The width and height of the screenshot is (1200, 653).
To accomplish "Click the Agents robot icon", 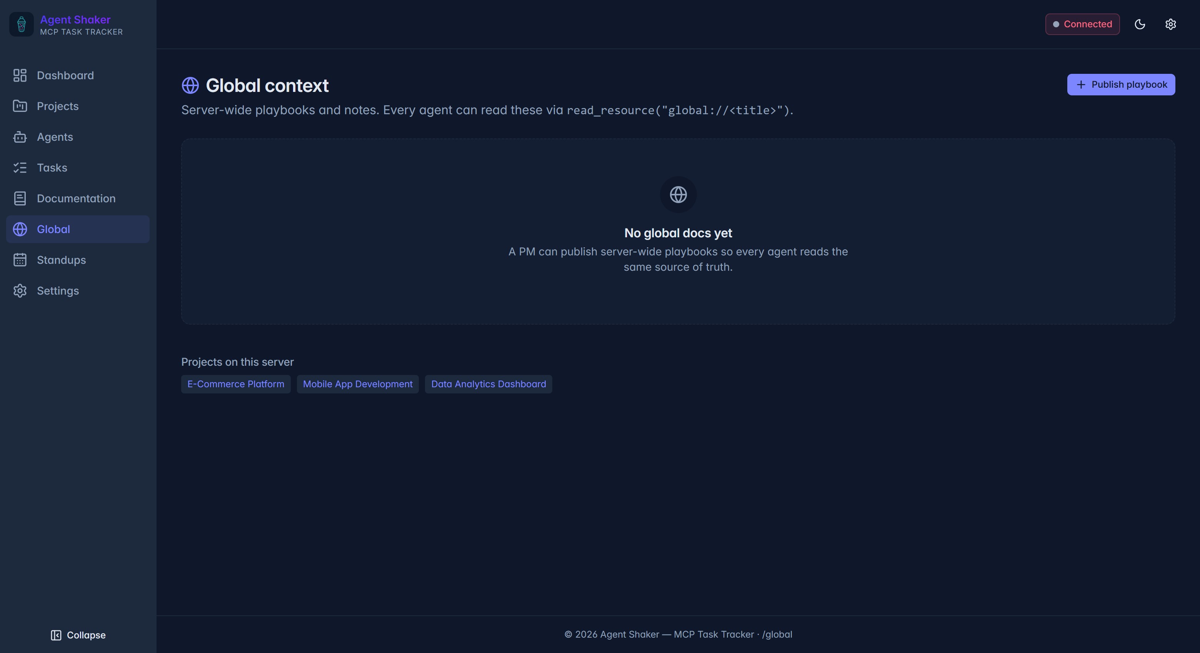I will [x=20, y=137].
